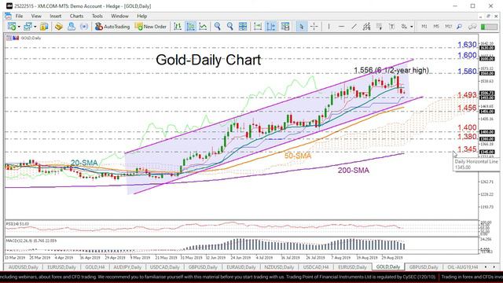This screenshot has height=283, width=503.
Task: Click the search magnifier icon
Action: [x=459, y=27]
